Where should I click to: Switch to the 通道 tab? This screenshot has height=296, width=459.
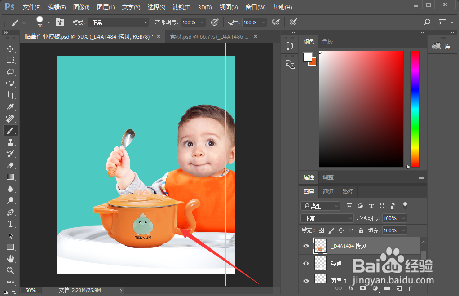328,191
